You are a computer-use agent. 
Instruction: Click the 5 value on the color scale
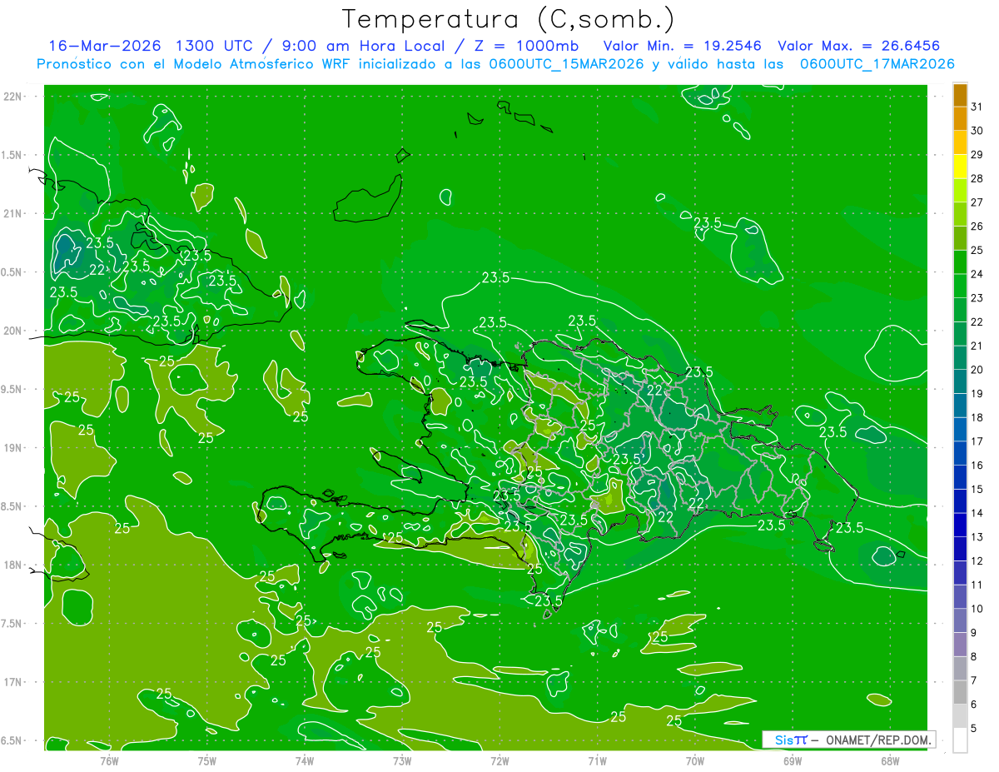tap(974, 729)
